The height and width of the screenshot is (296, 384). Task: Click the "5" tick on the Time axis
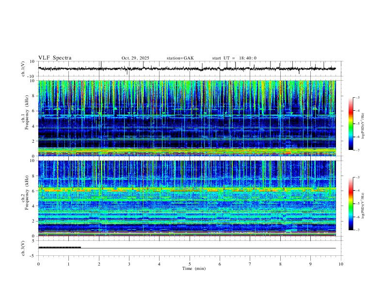click(190, 264)
